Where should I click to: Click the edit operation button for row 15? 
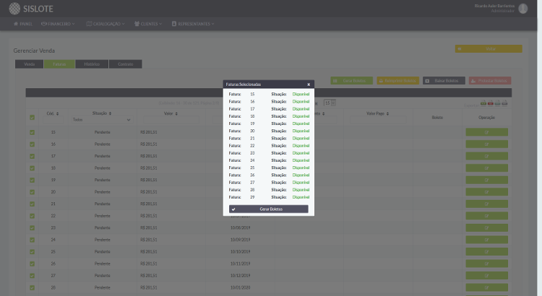[486, 132]
